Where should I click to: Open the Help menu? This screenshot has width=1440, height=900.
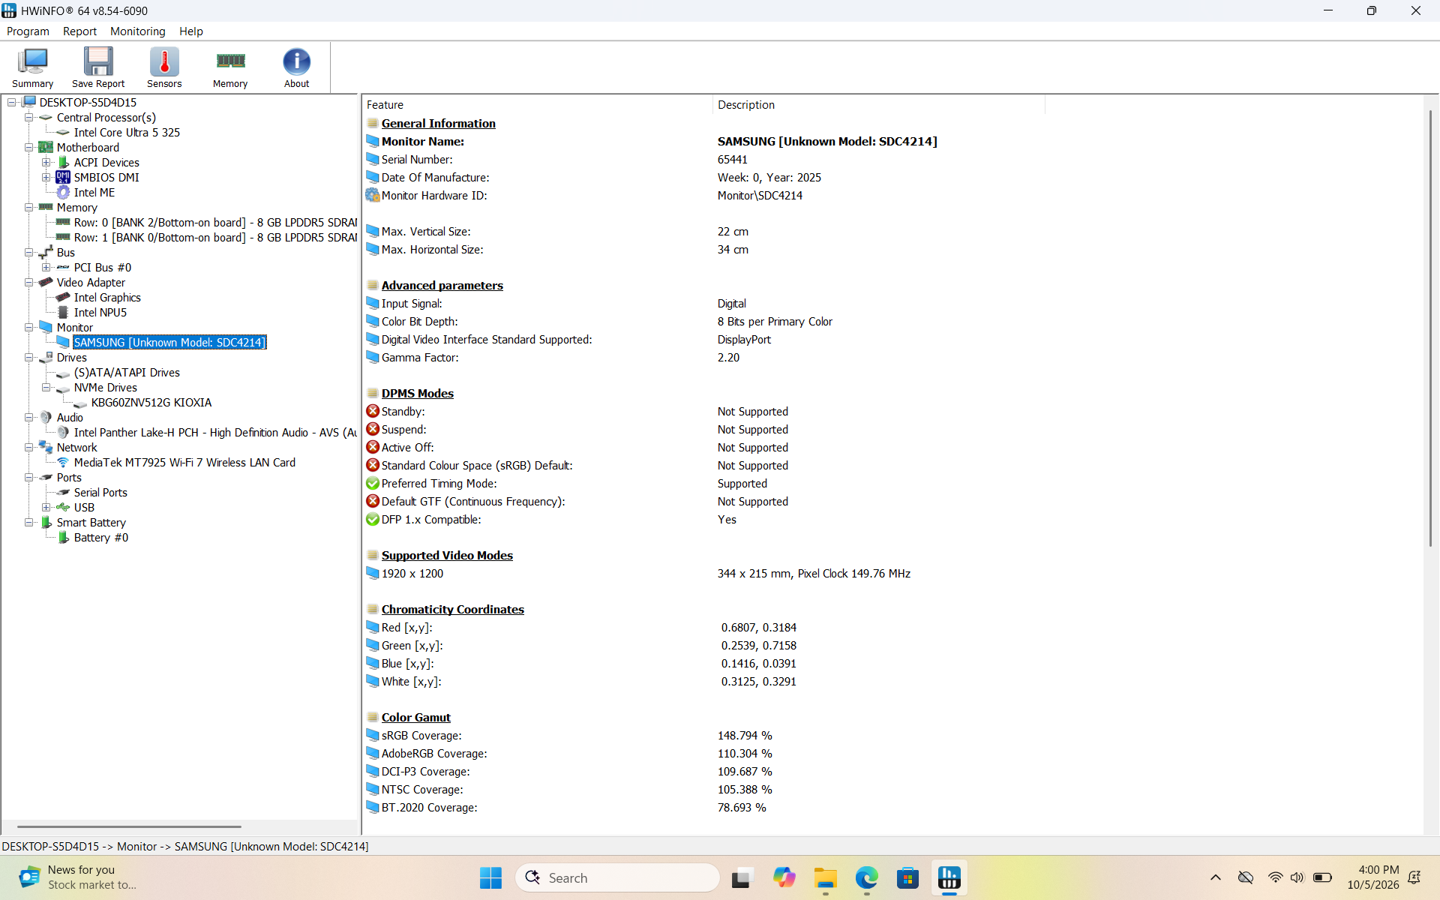tap(190, 31)
